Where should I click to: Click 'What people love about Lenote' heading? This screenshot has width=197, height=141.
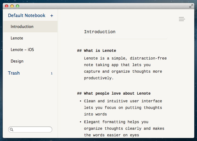[117, 93]
